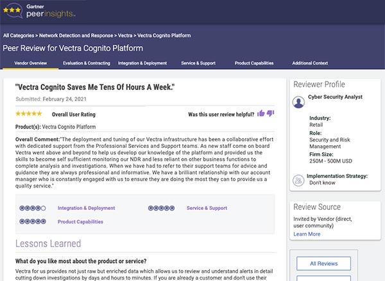Open Service & Support rating link
385x281 pixels.
point(207,208)
